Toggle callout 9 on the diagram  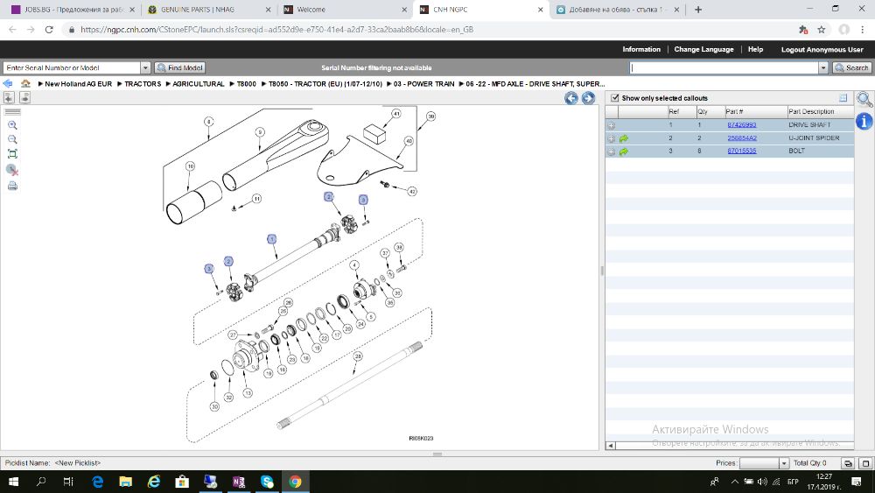[x=260, y=132]
